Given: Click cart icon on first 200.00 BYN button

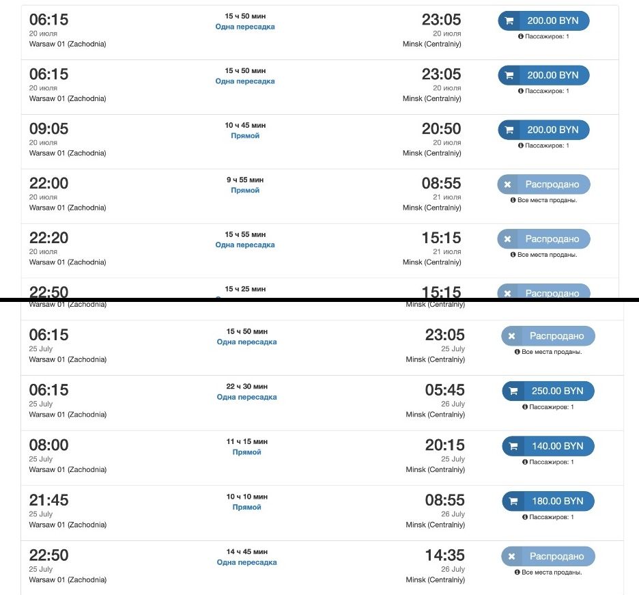Looking at the screenshot, I should (509, 20).
